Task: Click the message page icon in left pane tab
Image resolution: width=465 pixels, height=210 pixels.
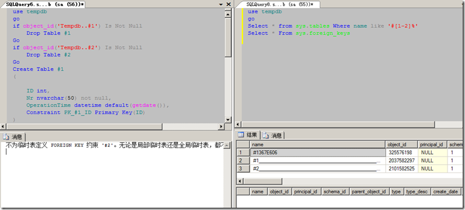Action: (6, 137)
